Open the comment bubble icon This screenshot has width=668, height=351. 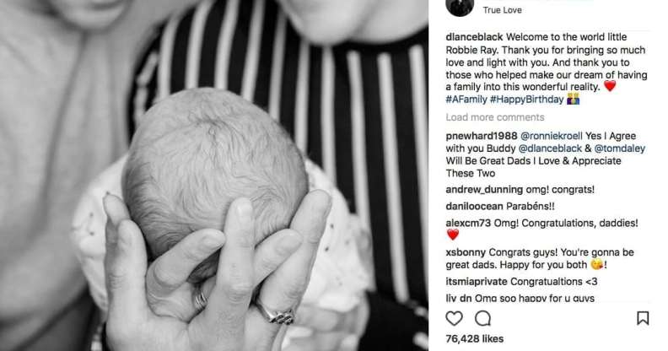coord(482,318)
